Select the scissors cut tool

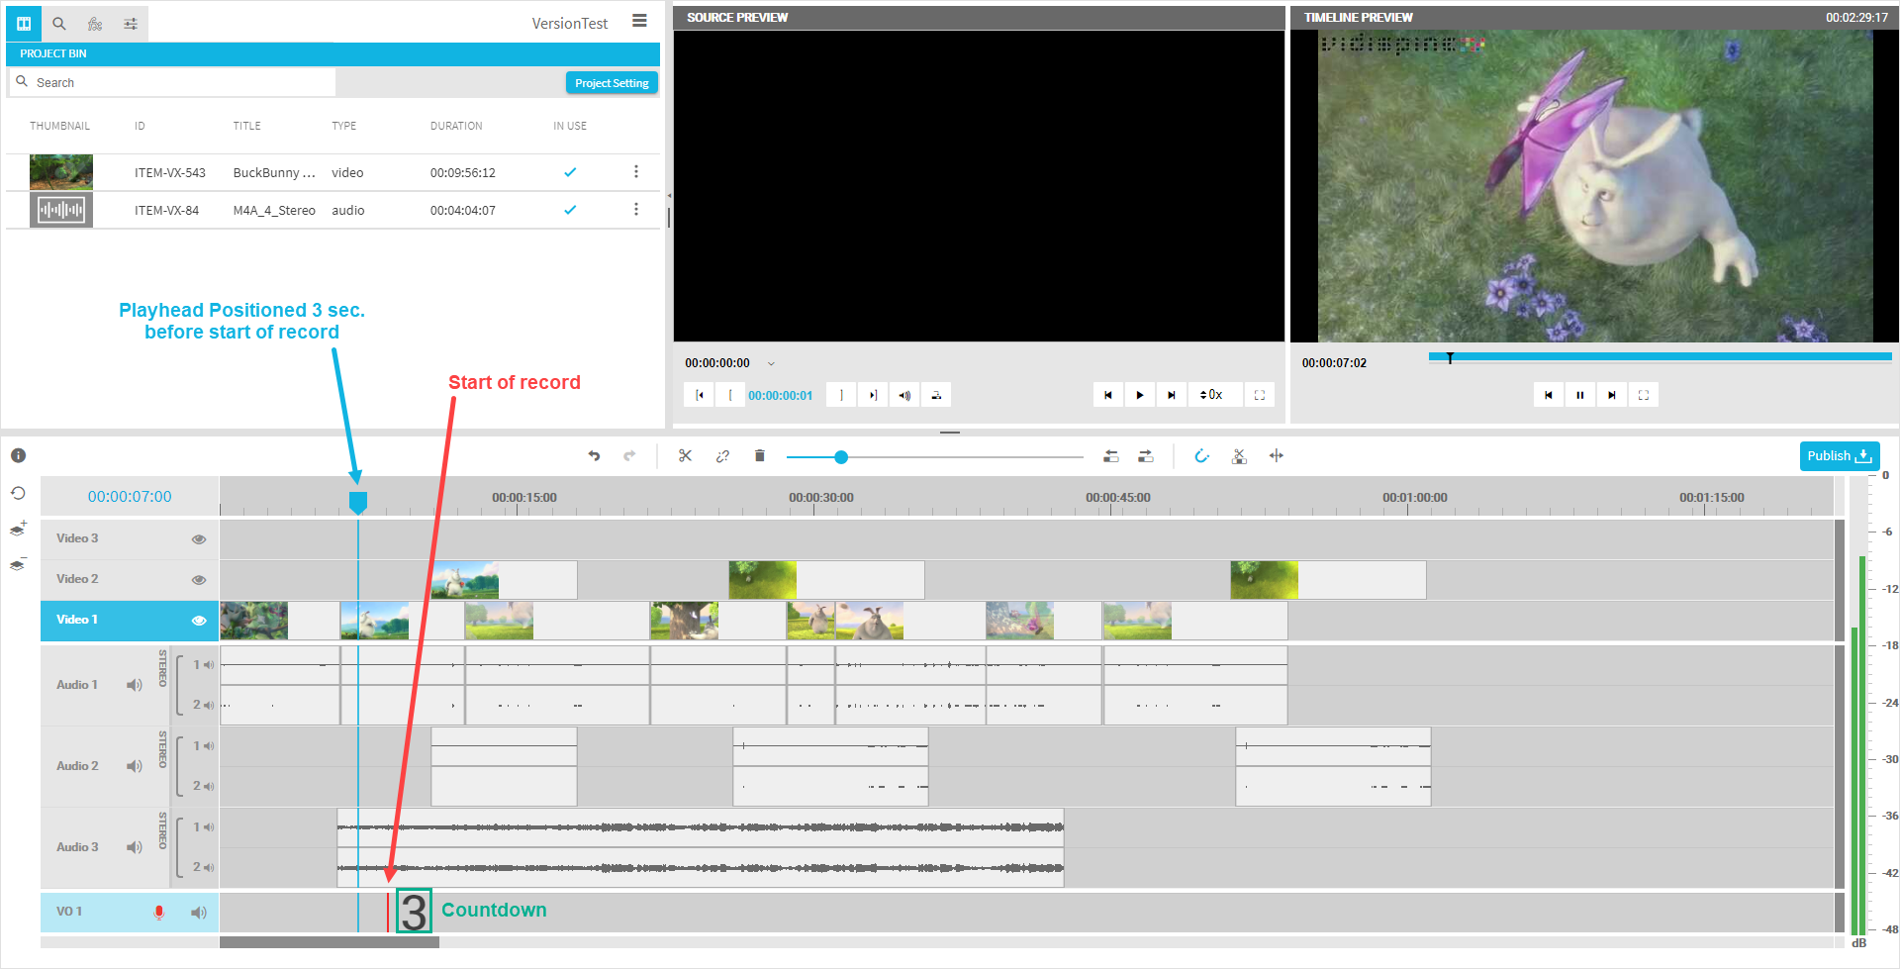point(685,456)
